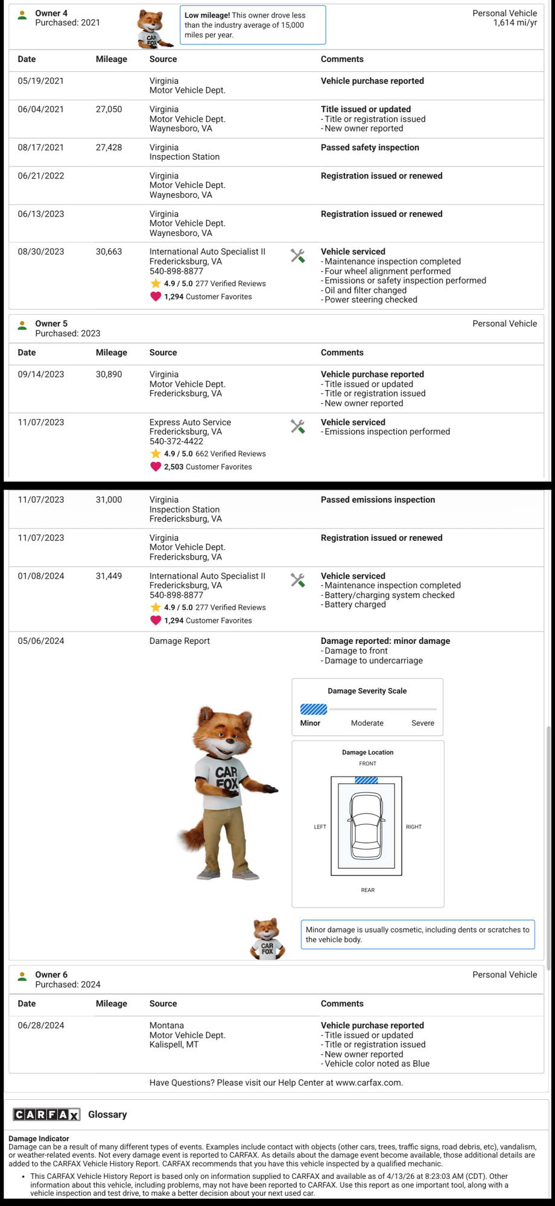Click the Owner 4 person icon

[x=22, y=16]
